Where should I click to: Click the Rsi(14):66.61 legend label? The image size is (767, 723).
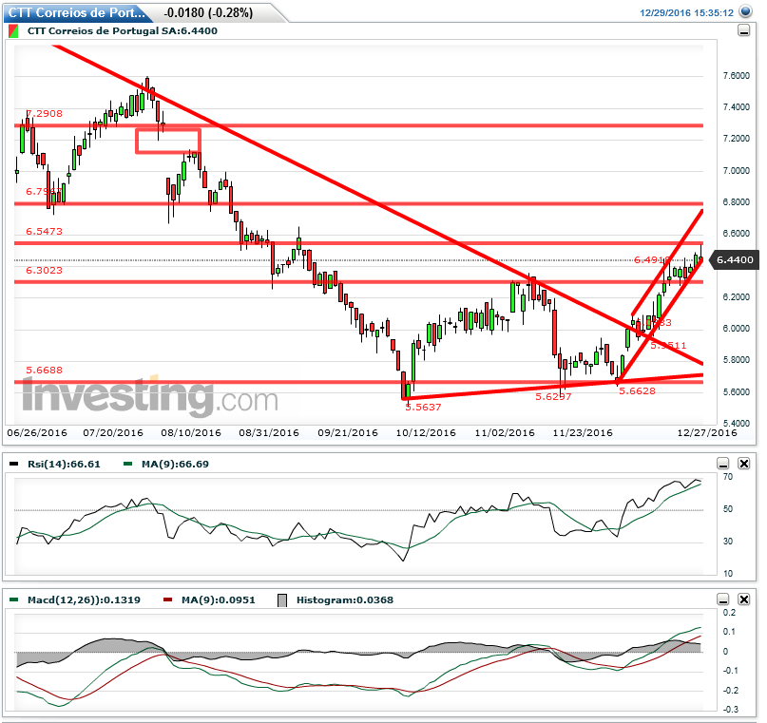point(64,464)
